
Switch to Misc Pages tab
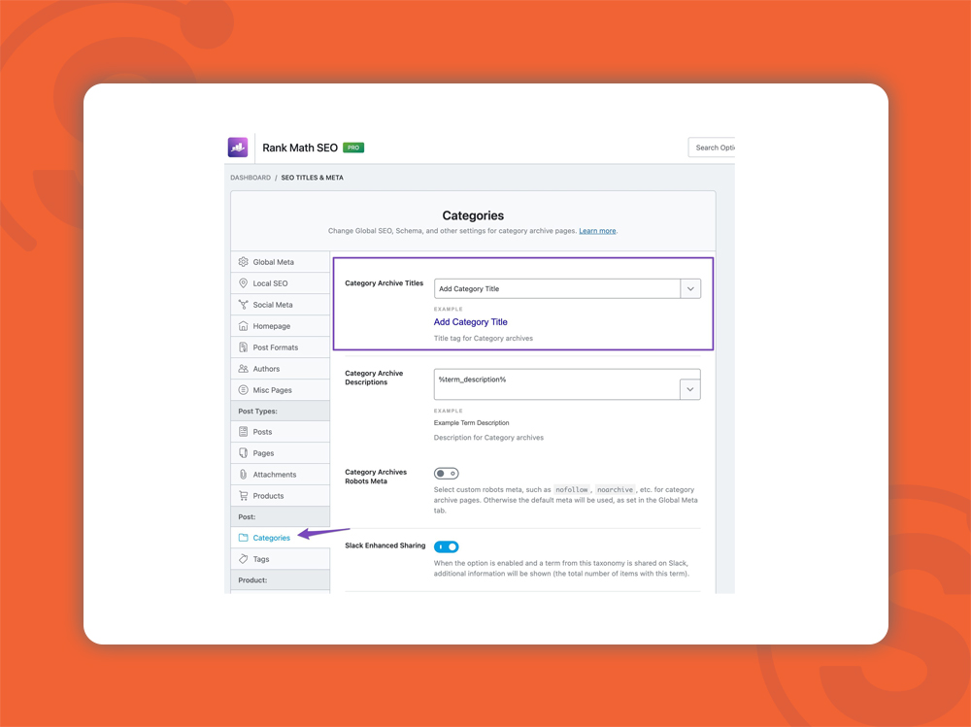tap(272, 390)
